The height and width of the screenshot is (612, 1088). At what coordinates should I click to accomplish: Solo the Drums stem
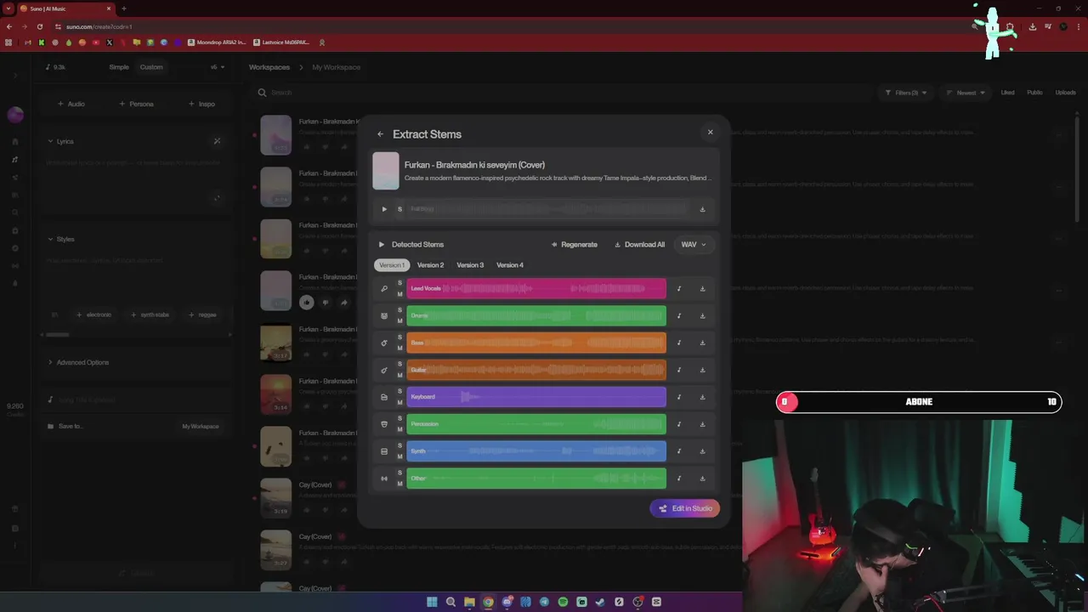399,310
